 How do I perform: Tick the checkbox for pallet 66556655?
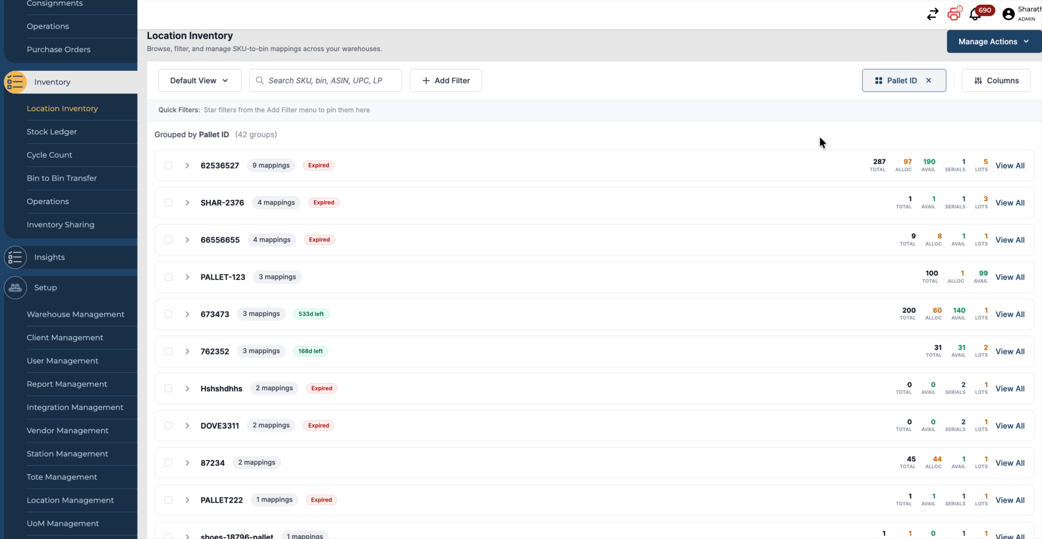pyautogui.click(x=168, y=240)
